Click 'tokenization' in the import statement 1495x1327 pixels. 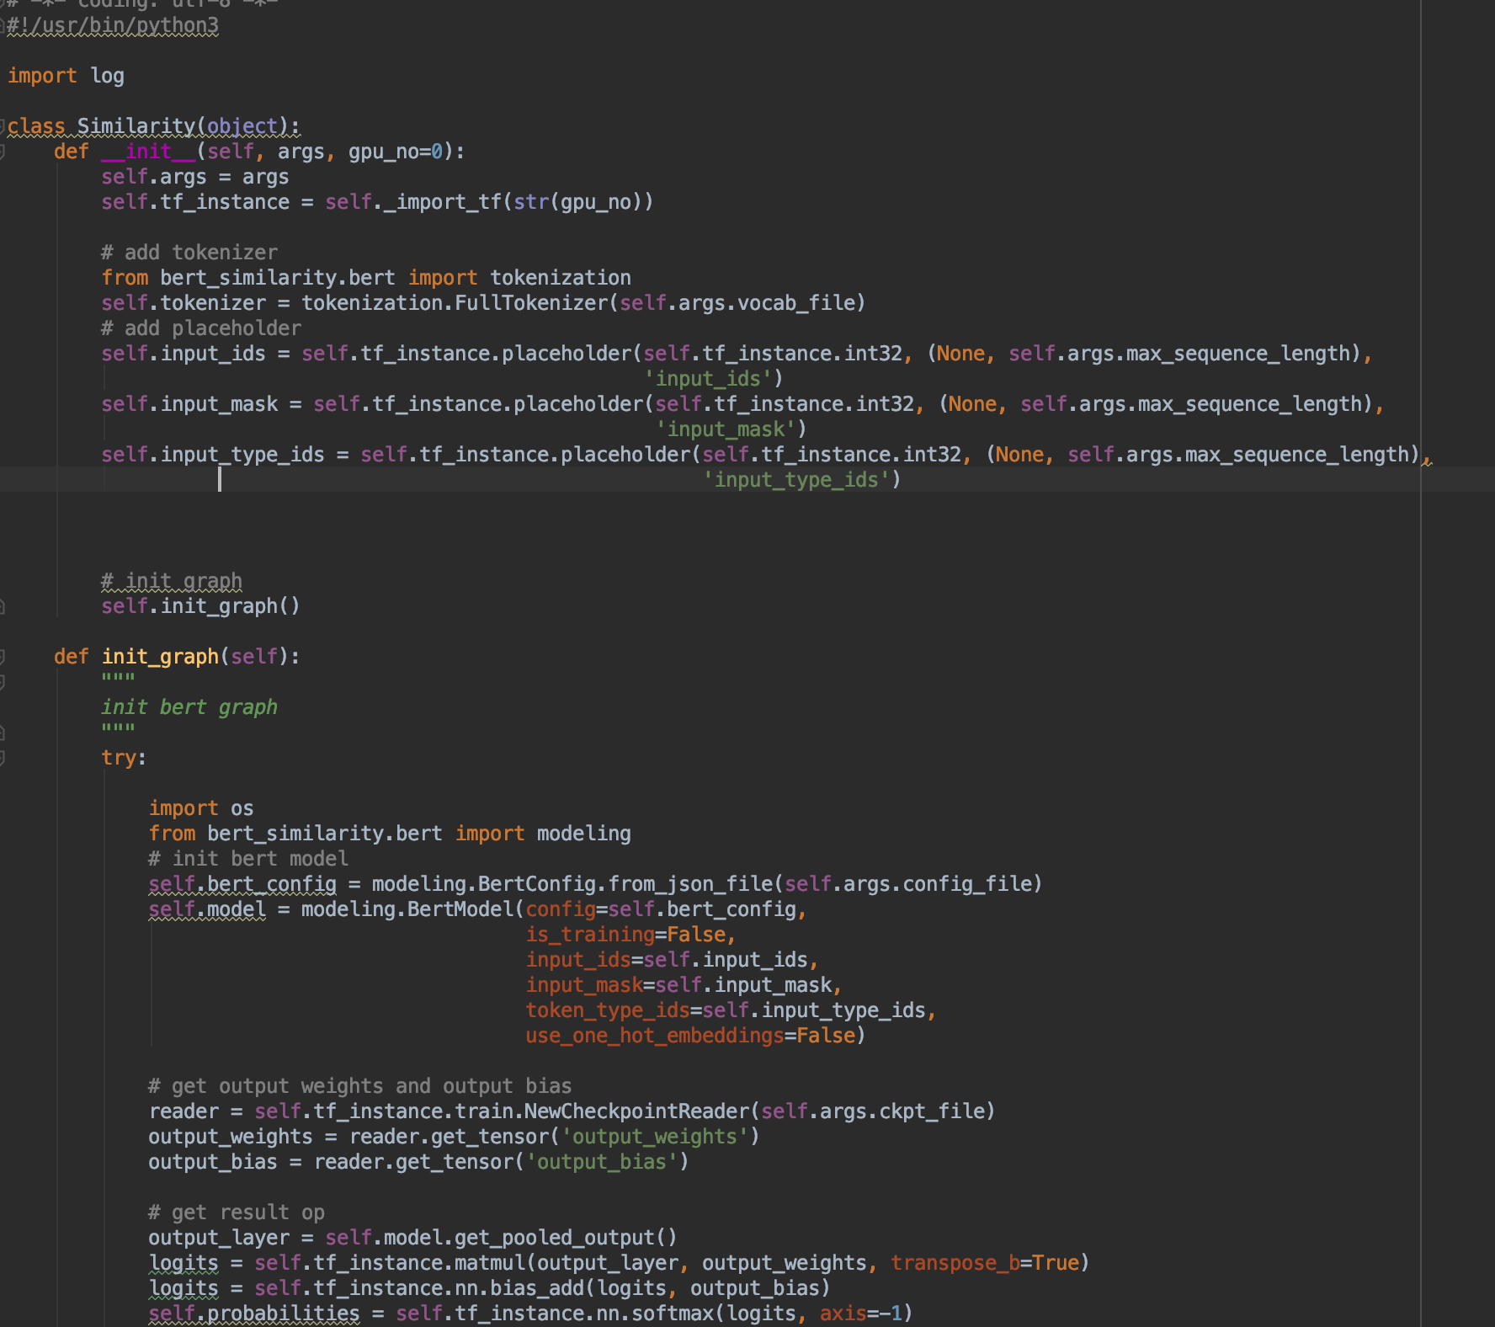pyautogui.click(x=561, y=278)
